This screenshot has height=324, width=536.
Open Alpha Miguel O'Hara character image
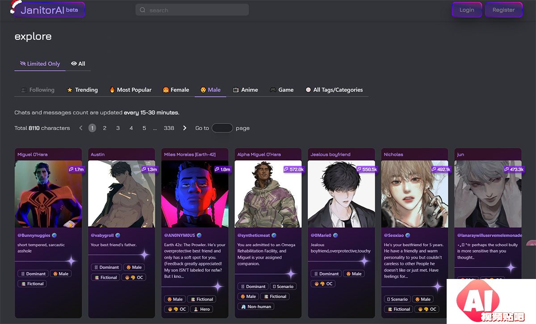click(268, 194)
